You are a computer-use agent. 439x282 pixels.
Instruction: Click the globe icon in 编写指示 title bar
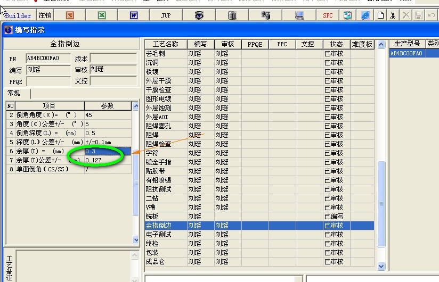(9, 30)
